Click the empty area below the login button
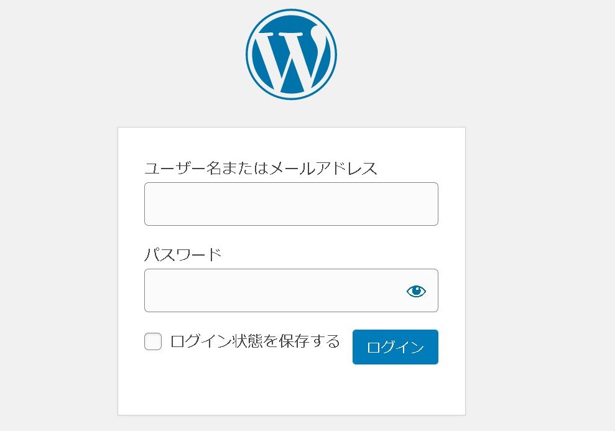The height and width of the screenshot is (431, 615). coord(291,389)
